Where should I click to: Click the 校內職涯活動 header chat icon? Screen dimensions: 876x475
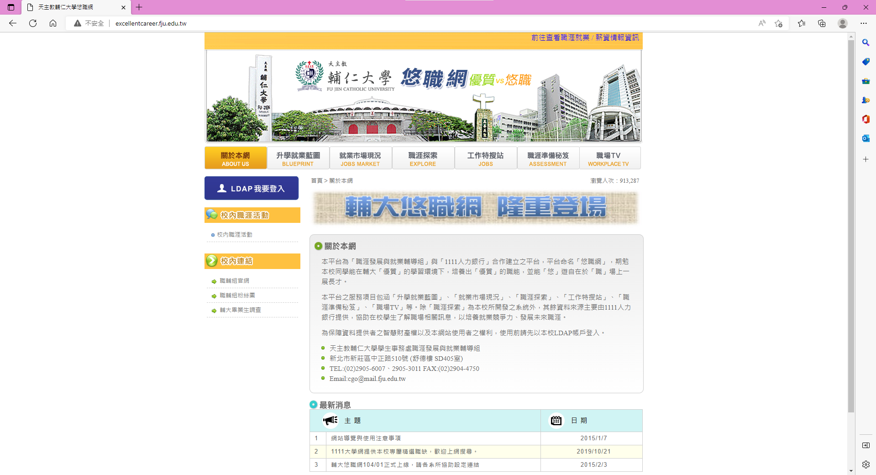[211, 214]
